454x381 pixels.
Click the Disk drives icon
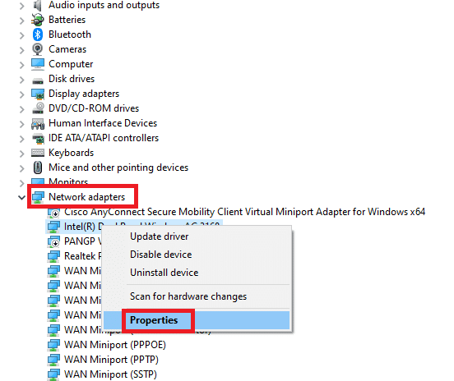point(38,80)
